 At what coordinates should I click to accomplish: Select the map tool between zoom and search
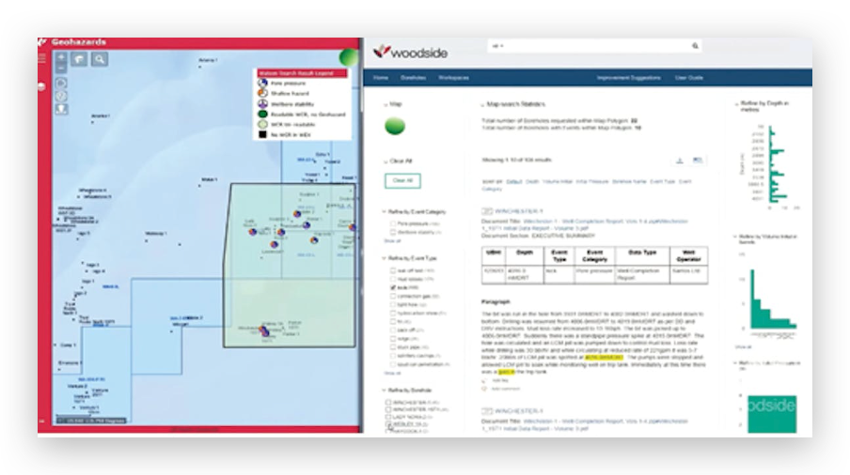pyautogui.click(x=79, y=59)
